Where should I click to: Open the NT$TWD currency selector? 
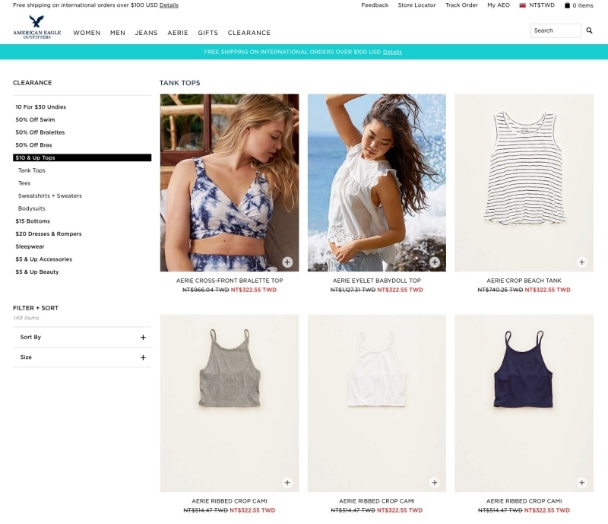(542, 5)
